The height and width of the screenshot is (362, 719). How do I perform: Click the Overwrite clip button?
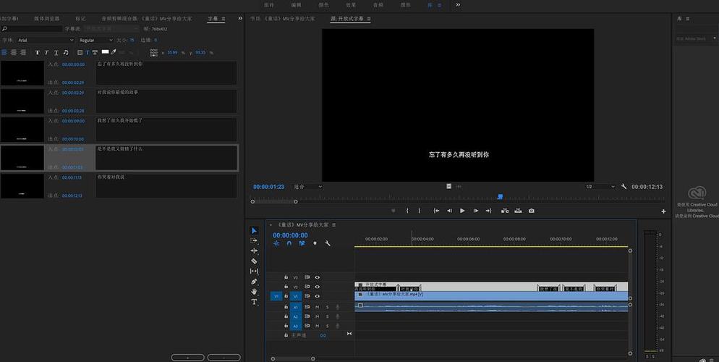518,211
